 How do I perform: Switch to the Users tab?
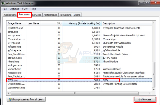77,15
